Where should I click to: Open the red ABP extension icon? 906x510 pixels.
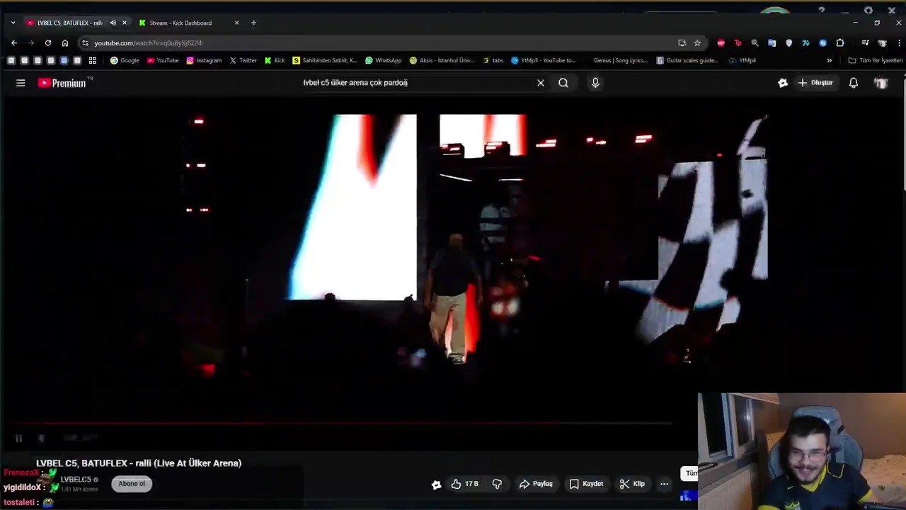pyautogui.click(x=721, y=43)
